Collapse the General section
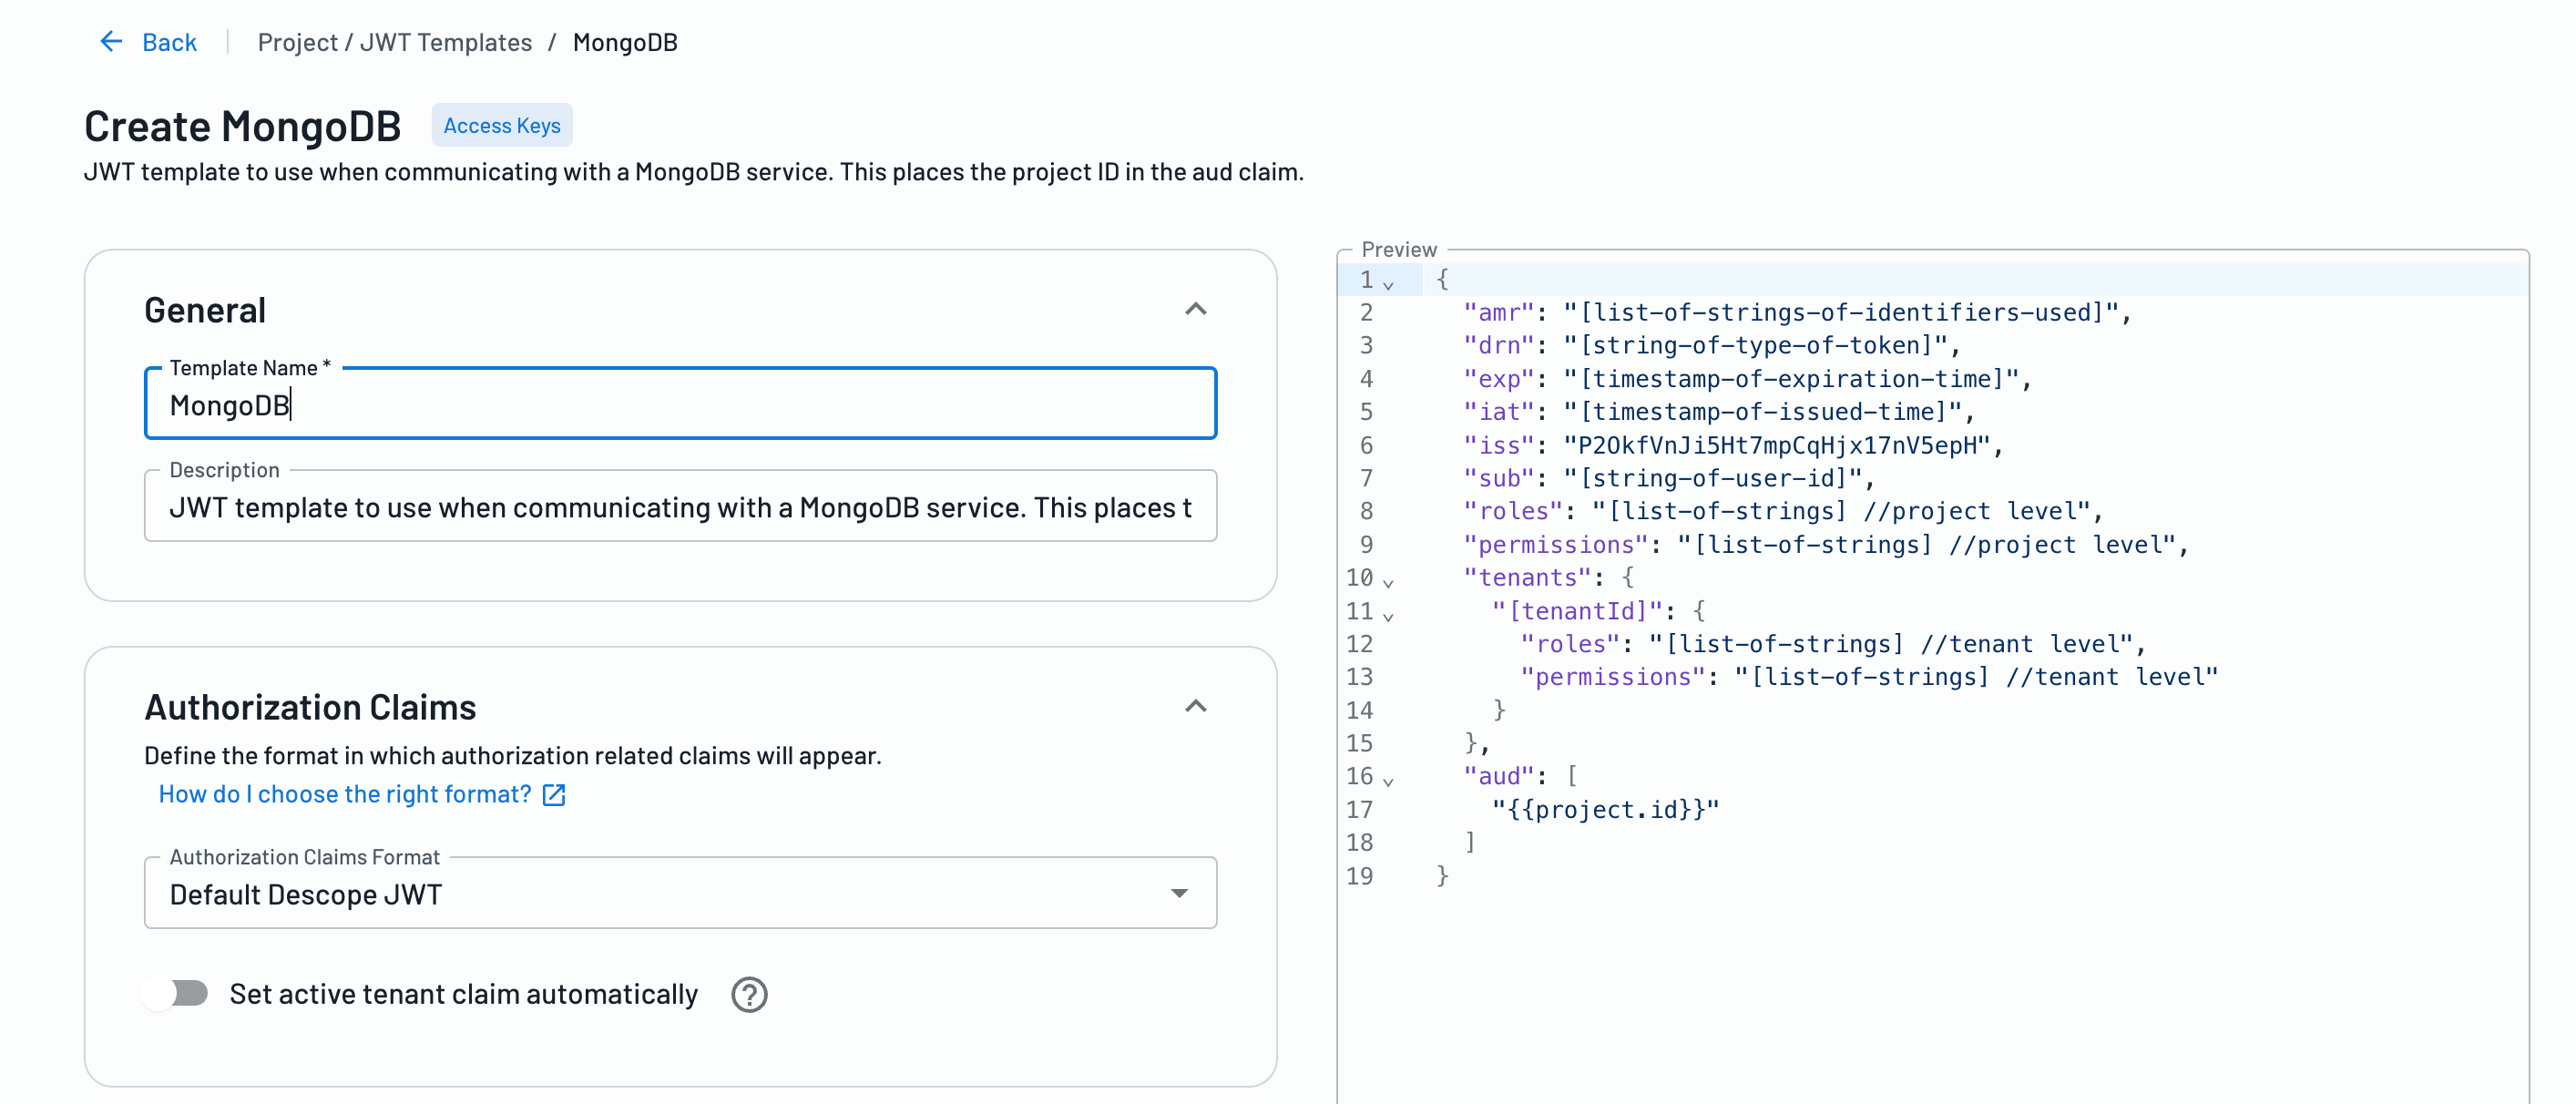 tap(1195, 309)
